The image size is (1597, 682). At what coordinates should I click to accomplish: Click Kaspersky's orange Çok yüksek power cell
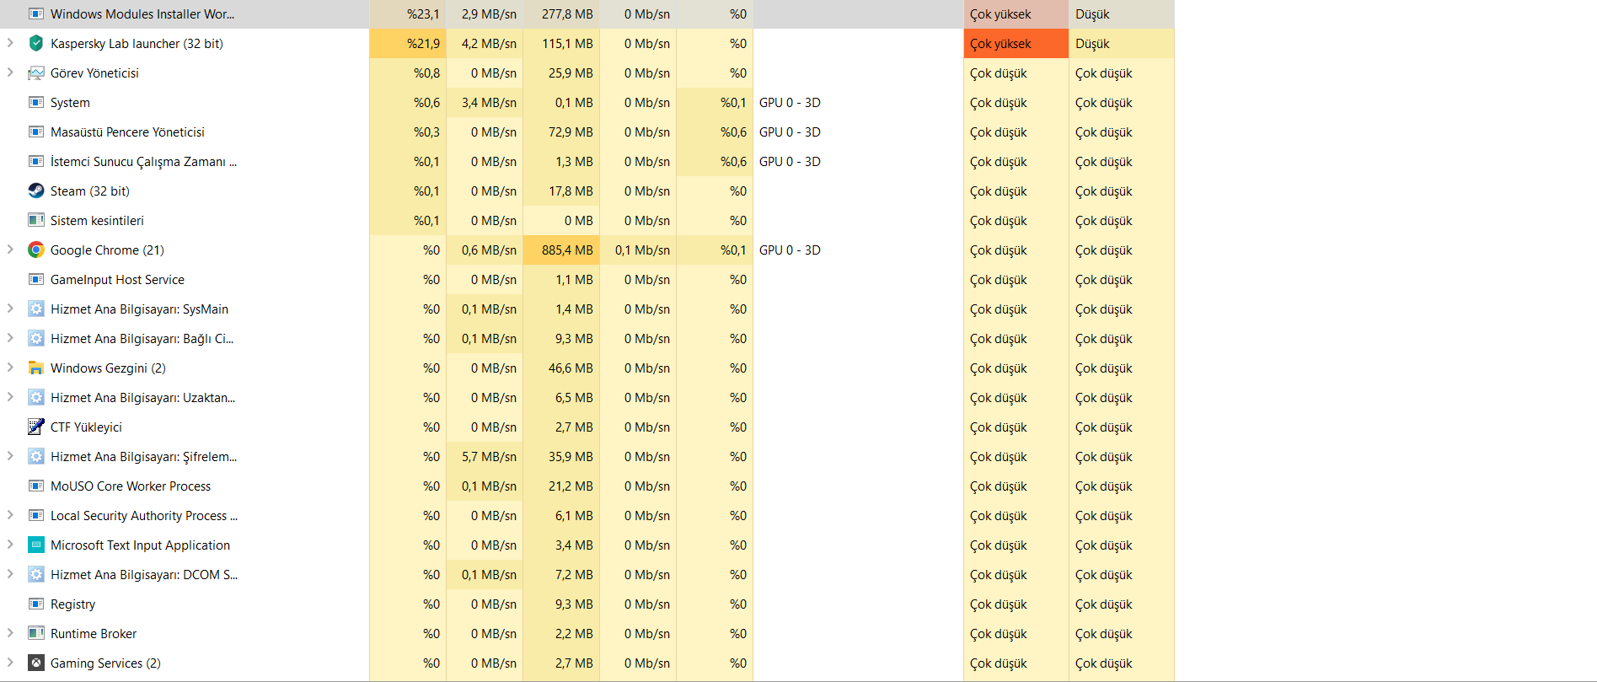[x=1016, y=43]
